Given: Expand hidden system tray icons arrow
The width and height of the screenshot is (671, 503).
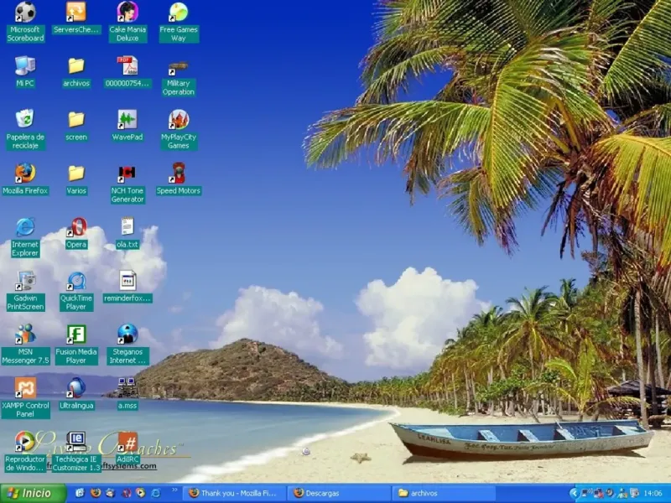Looking at the screenshot, I should click(574, 493).
